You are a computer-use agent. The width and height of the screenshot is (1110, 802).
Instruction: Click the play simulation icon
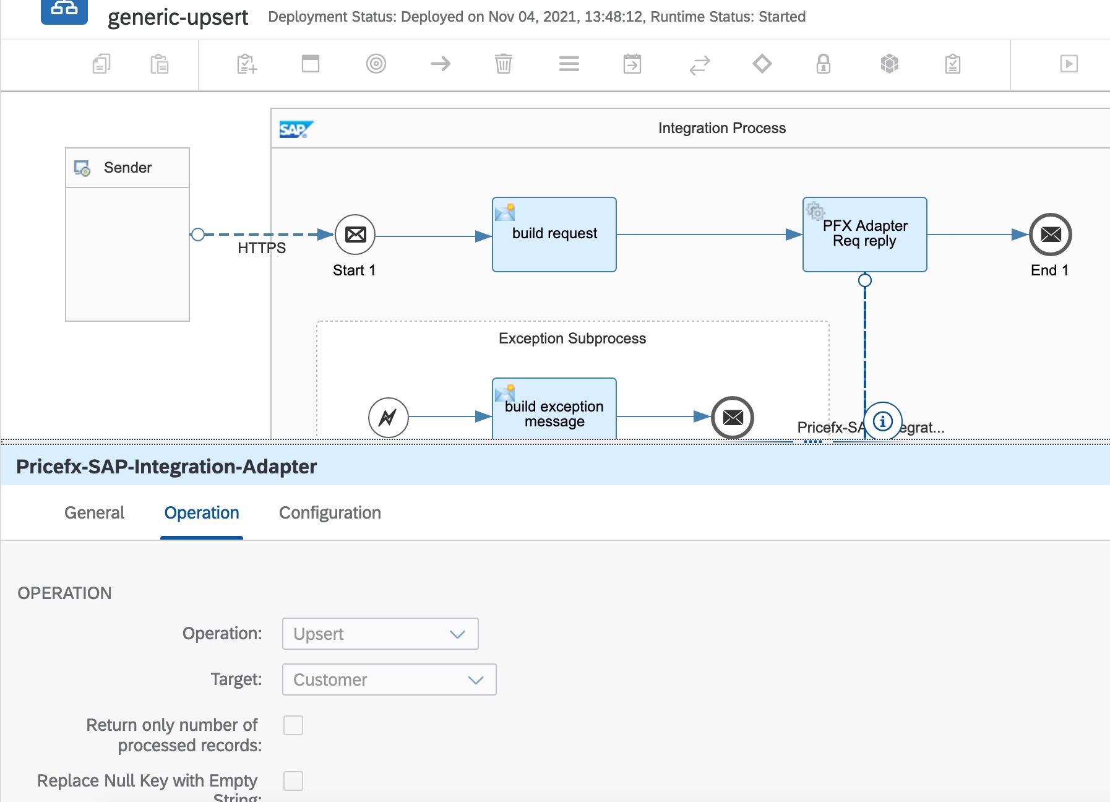pos(1068,64)
